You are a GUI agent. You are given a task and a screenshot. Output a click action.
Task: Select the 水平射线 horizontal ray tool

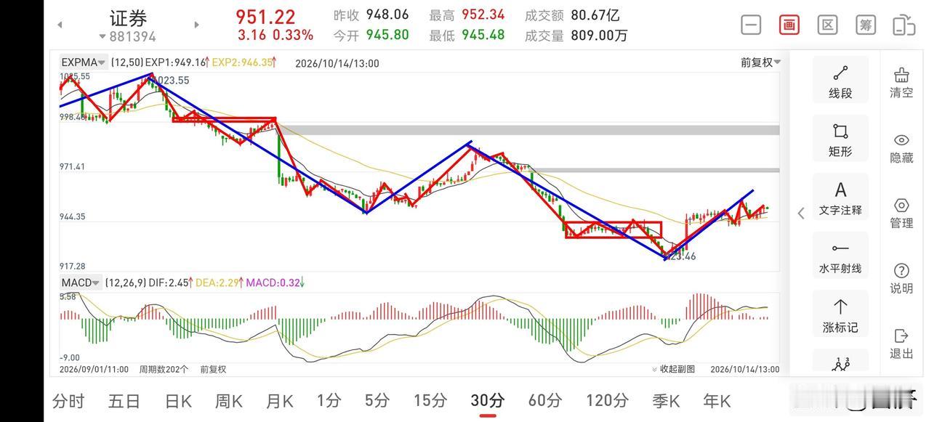coord(840,256)
